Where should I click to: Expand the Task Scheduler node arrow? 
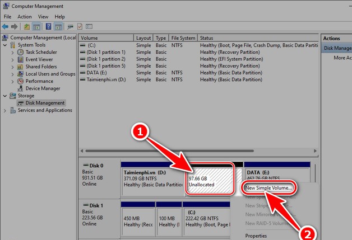pyautogui.click(x=12, y=52)
